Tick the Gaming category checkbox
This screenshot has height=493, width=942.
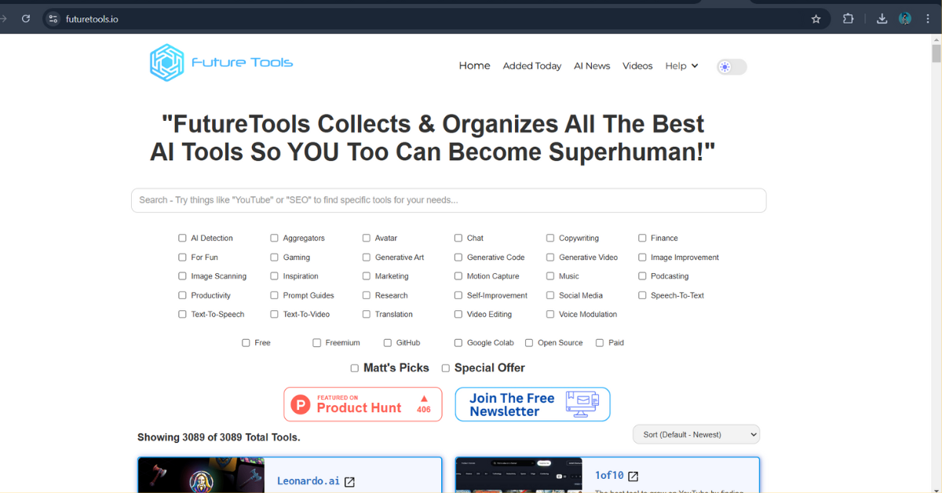coord(274,257)
